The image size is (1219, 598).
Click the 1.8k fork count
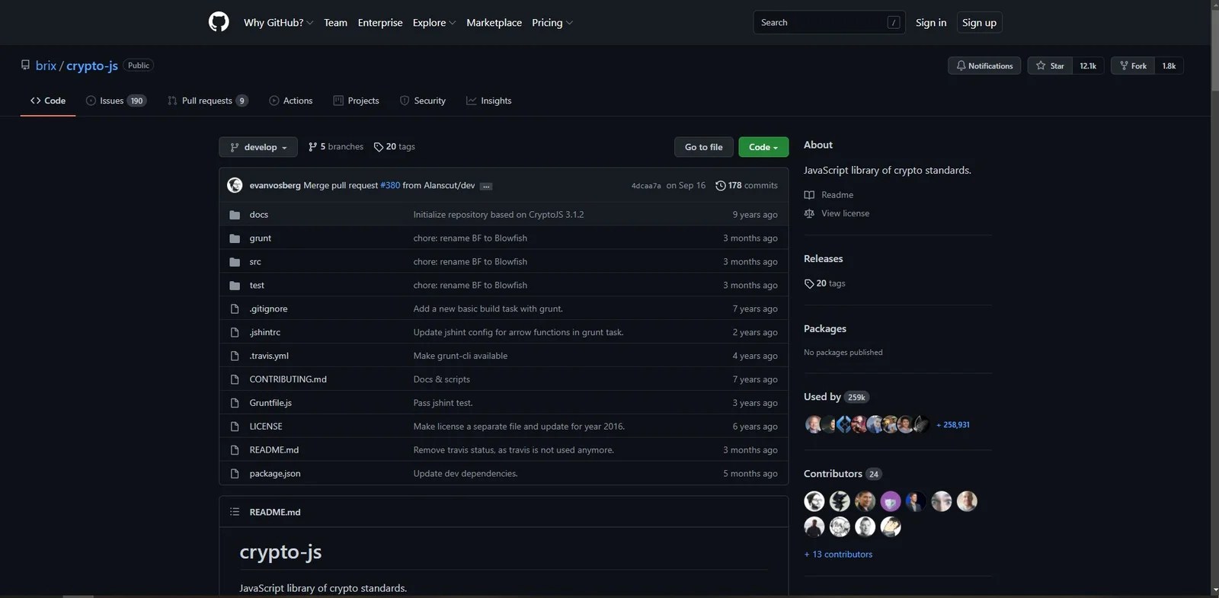[1169, 66]
